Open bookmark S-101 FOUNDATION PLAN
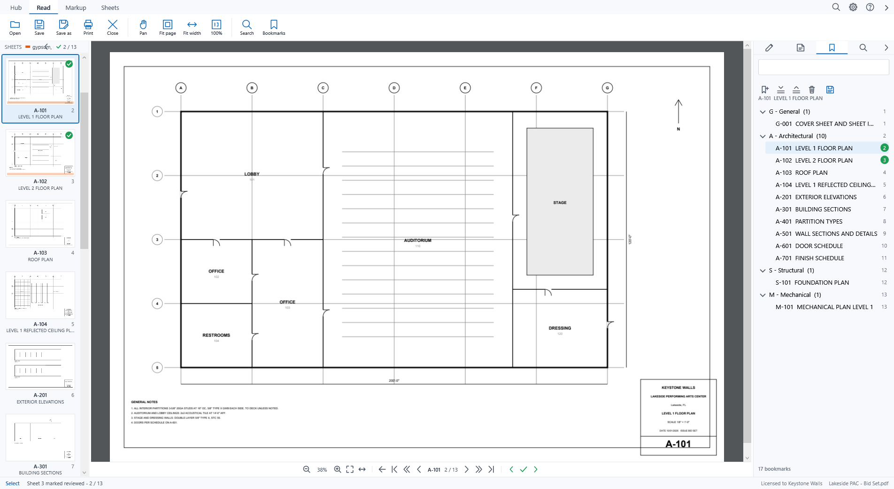This screenshot has height=489, width=894. pos(826,282)
